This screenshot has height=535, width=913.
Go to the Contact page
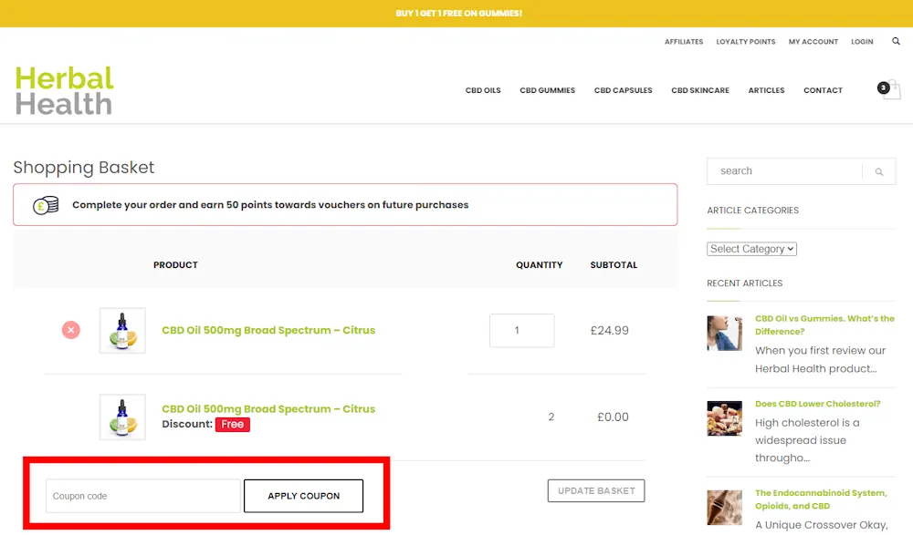[x=823, y=90]
